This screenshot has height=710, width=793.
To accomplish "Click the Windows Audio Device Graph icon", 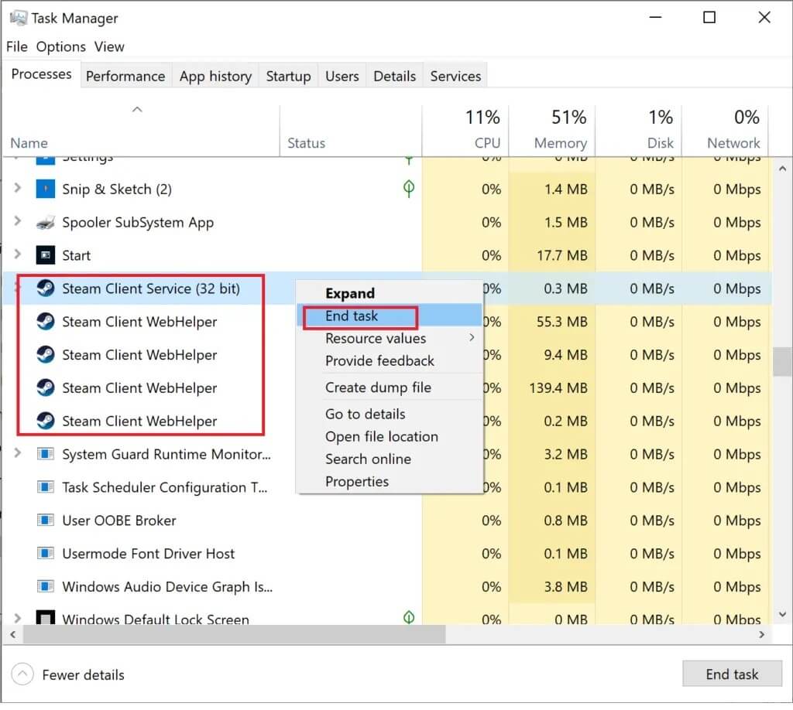I will click(x=46, y=588).
